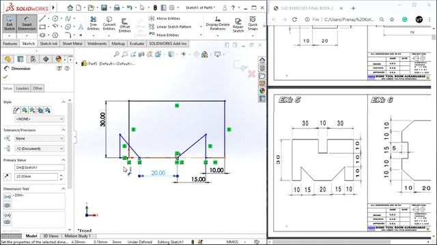
Task: Open the tolerance type None dropdown
Action: point(40,138)
